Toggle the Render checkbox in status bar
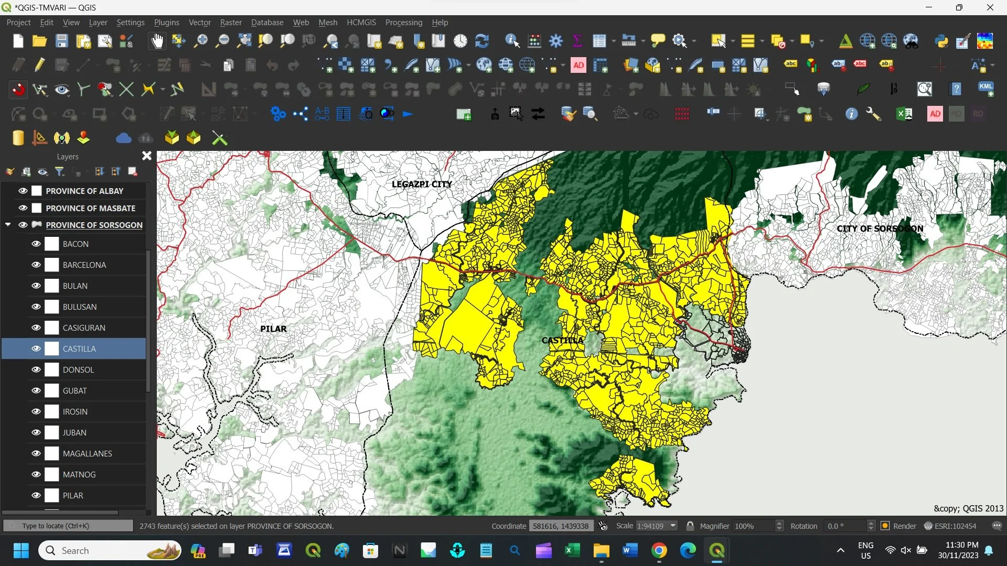Screen dimensions: 1007x566 [885, 526]
